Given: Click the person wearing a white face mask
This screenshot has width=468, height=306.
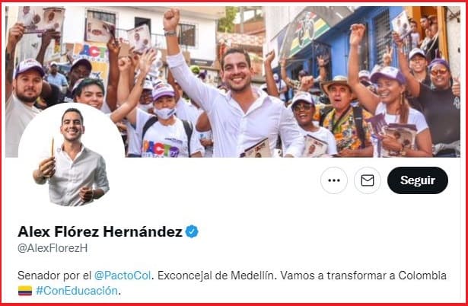Looking at the screenshot, I should click(164, 120).
